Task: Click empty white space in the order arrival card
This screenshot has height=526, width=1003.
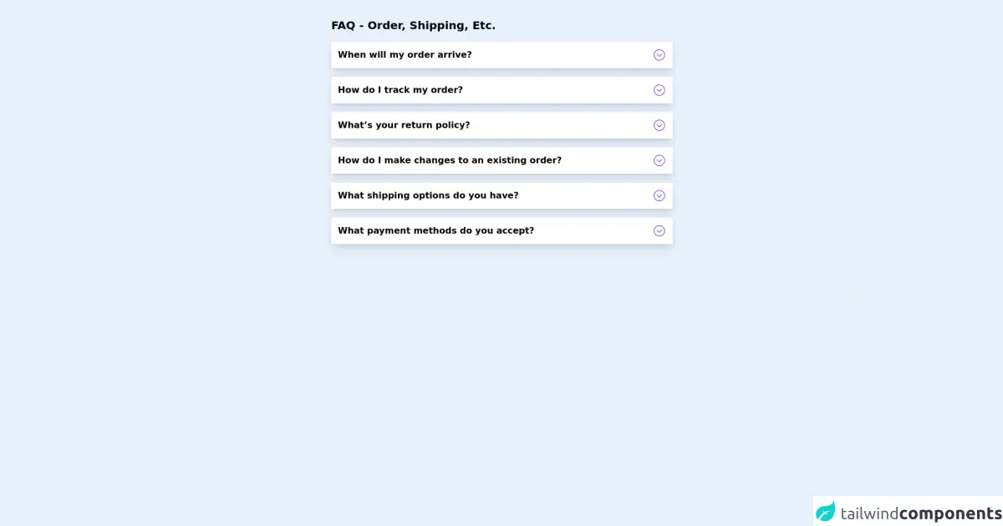Action: pyautogui.click(x=560, y=55)
